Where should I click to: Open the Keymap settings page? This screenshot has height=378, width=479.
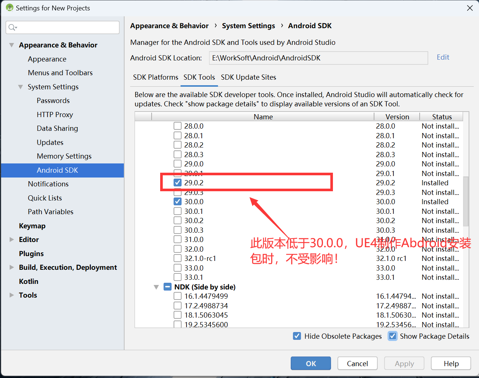tap(32, 226)
